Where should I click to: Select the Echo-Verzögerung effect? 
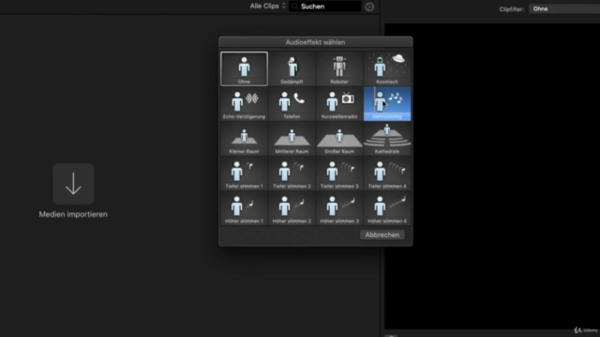coord(244,104)
